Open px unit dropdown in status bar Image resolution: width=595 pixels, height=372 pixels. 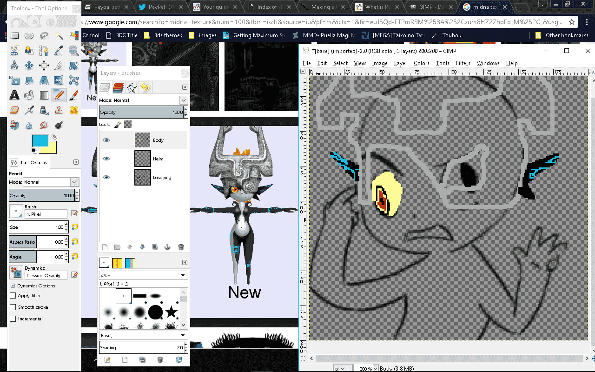[342, 368]
